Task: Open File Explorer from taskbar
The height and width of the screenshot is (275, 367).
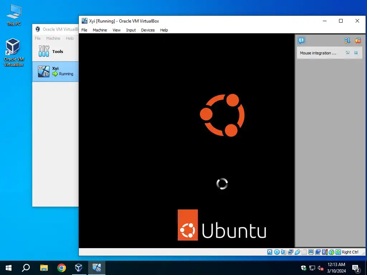Action: tap(44, 268)
